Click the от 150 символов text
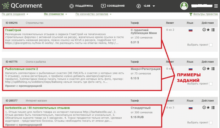220x128 pixels. 141,38
